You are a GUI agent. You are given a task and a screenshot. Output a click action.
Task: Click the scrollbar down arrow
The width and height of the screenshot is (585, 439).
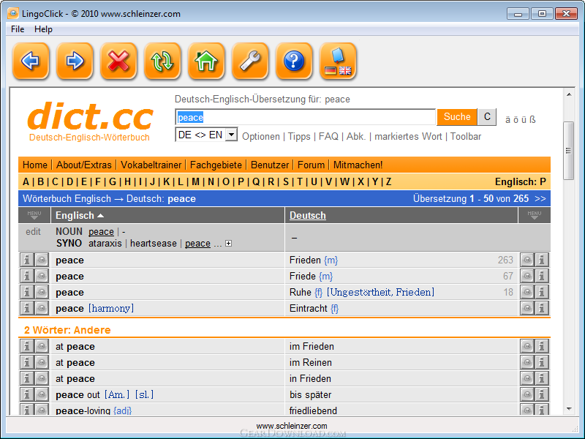pos(569,409)
